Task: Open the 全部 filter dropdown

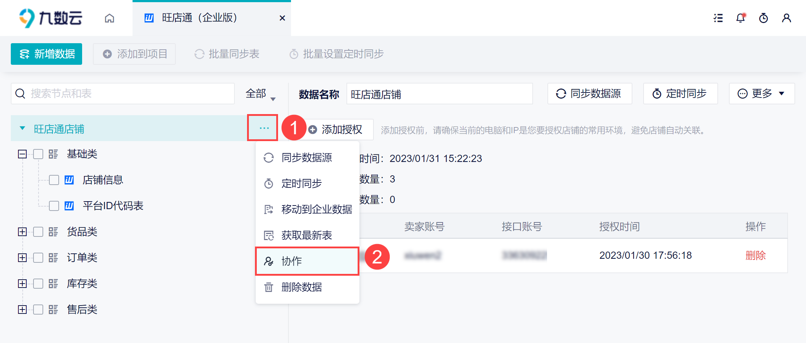Action: [x=260, y=94]
